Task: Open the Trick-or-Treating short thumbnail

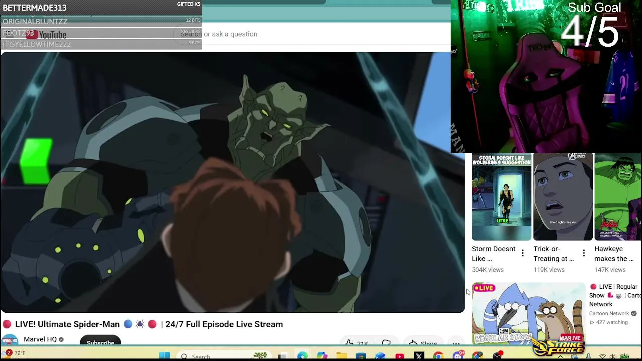Action: (x=563, y=197)
